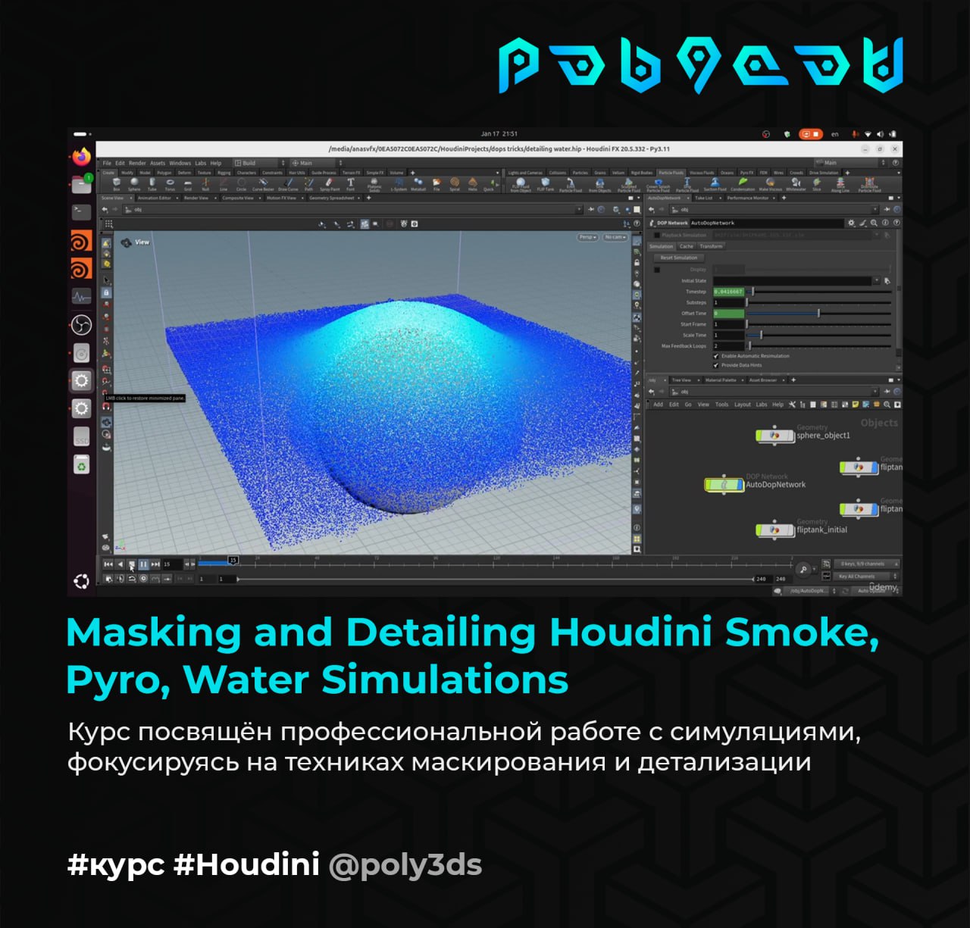Open the Initial State dropdown arrow
Viewport: 970px width, 928px height.
point(877,280)
